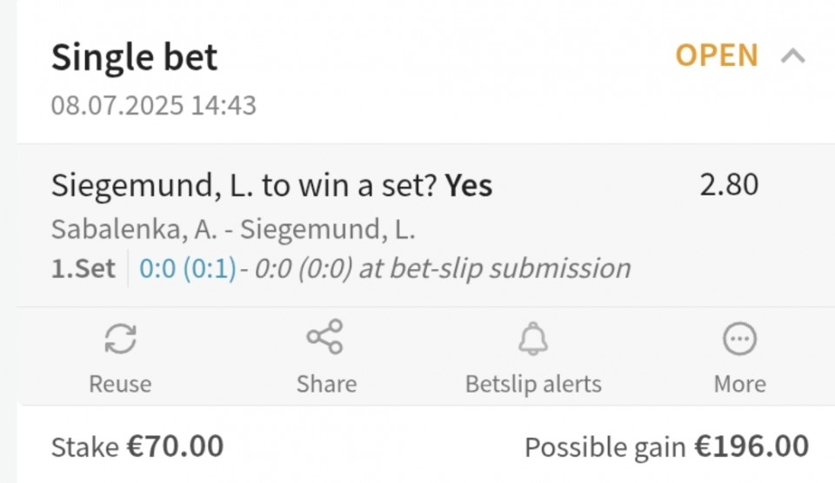Click the Share text label
Image resolution: width=835 pixels, height=483 pixels.
(x=326, y=383)
